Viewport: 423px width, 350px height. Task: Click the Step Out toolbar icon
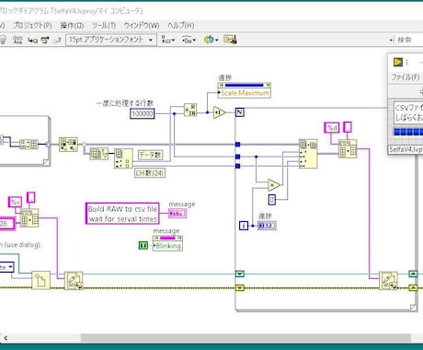57,40
